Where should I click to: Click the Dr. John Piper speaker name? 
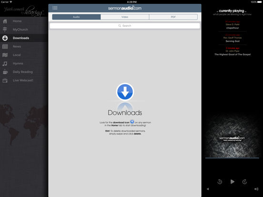[x=233, y=51]
